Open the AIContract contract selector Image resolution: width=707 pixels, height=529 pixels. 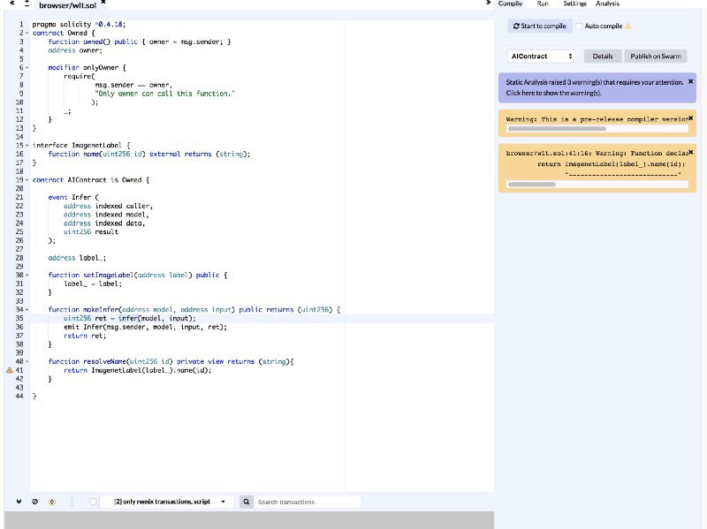pyautogui.click(x=542, y=57)
